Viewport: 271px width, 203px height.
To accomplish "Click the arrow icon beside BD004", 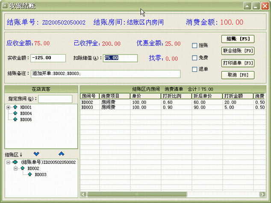I will tap(15, 113).
